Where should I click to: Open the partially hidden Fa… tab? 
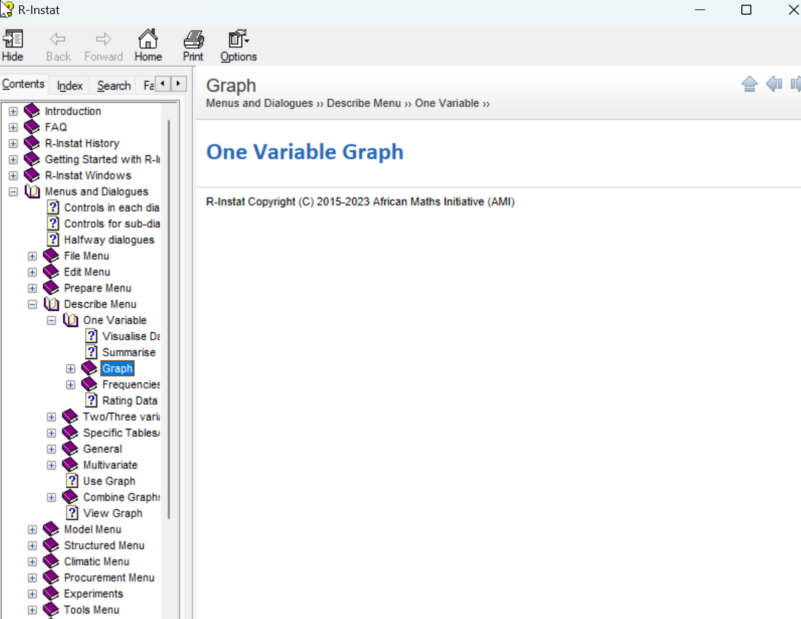tap(148, 86)
